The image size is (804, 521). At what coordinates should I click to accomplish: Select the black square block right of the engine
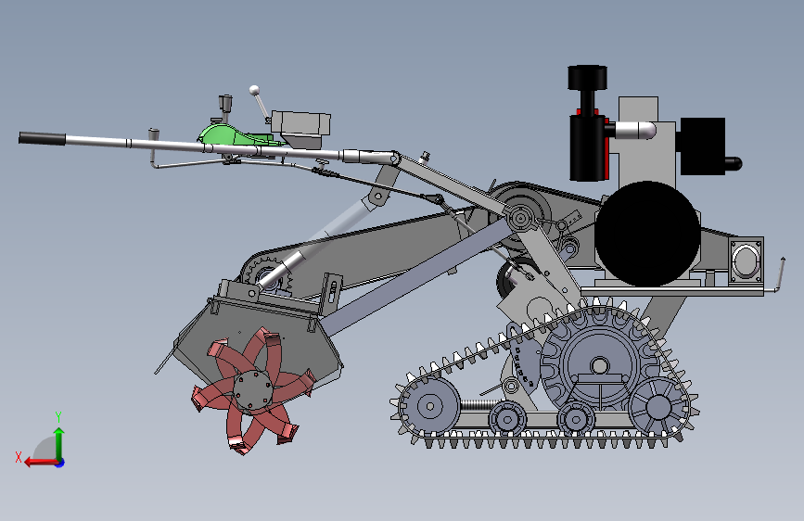(703, 146)
